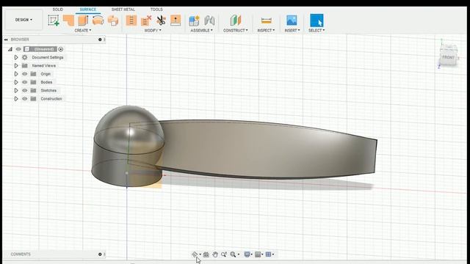Collapse the Browser panel with double arrows
The width and height of the screenshot is (470, 264).
[x=6, y=40]
